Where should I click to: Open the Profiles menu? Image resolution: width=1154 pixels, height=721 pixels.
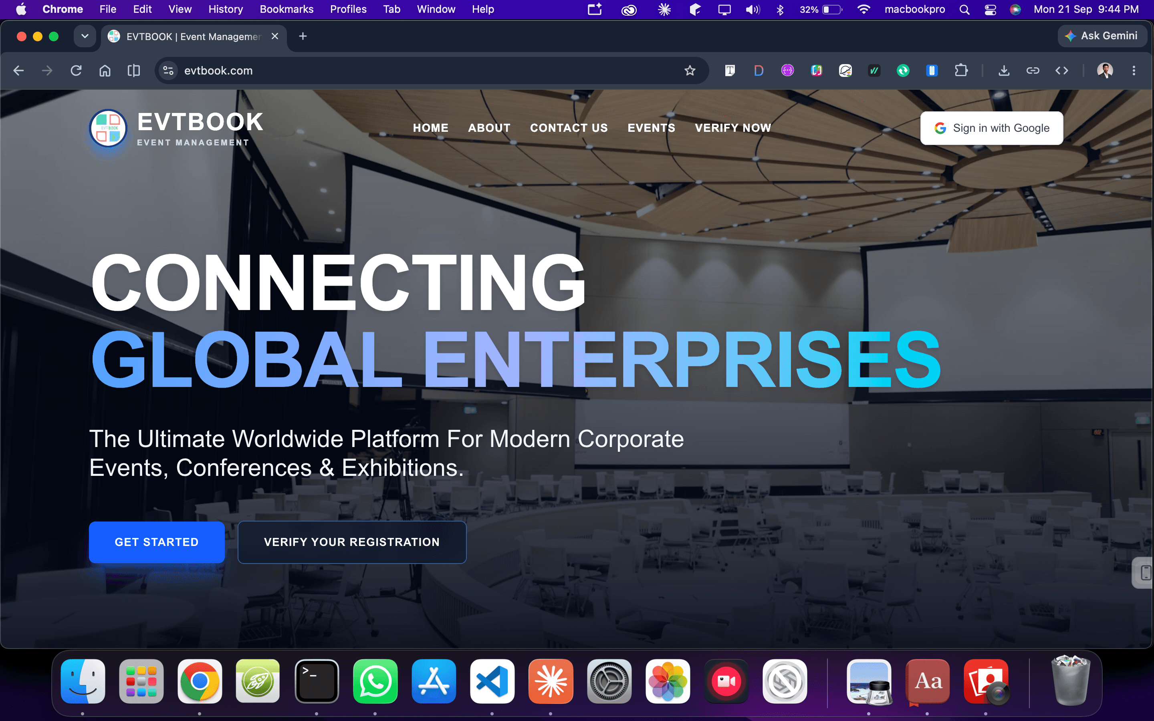348,9
